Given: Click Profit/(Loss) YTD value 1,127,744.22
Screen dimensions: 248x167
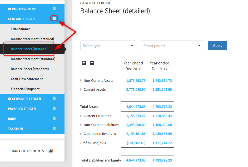Looking at the screenshot, I should click(x=162, y=143).
